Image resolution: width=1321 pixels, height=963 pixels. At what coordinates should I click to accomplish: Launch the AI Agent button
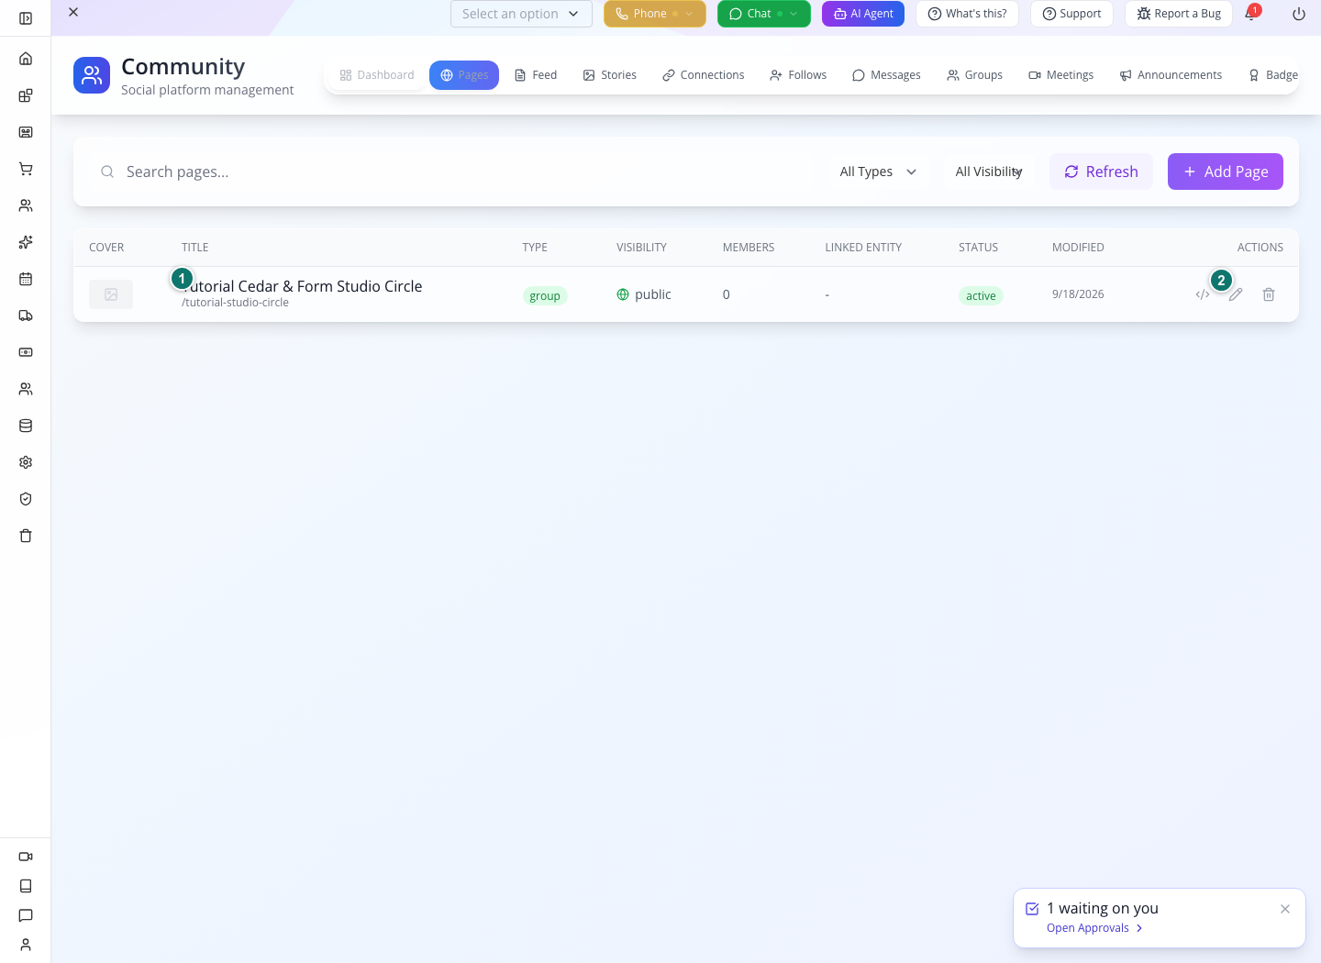point(863,14)
